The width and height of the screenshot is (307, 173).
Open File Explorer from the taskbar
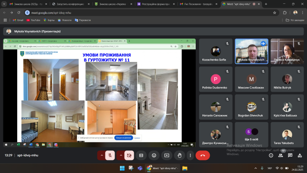pyautogui.click(x=185, y=168)
